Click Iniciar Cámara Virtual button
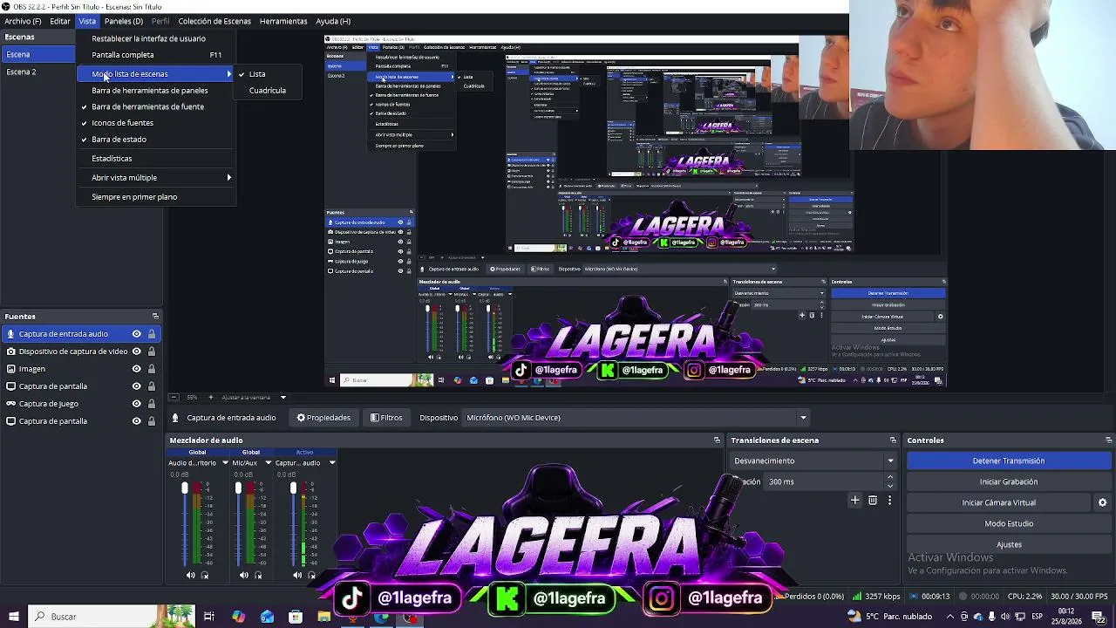Screen dimensions: 1116x628 pyautogui.click(x=999, y=502)
